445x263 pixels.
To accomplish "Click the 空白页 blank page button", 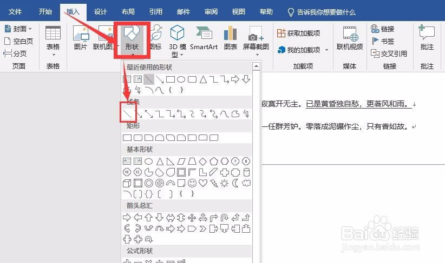I will point(19,41).
